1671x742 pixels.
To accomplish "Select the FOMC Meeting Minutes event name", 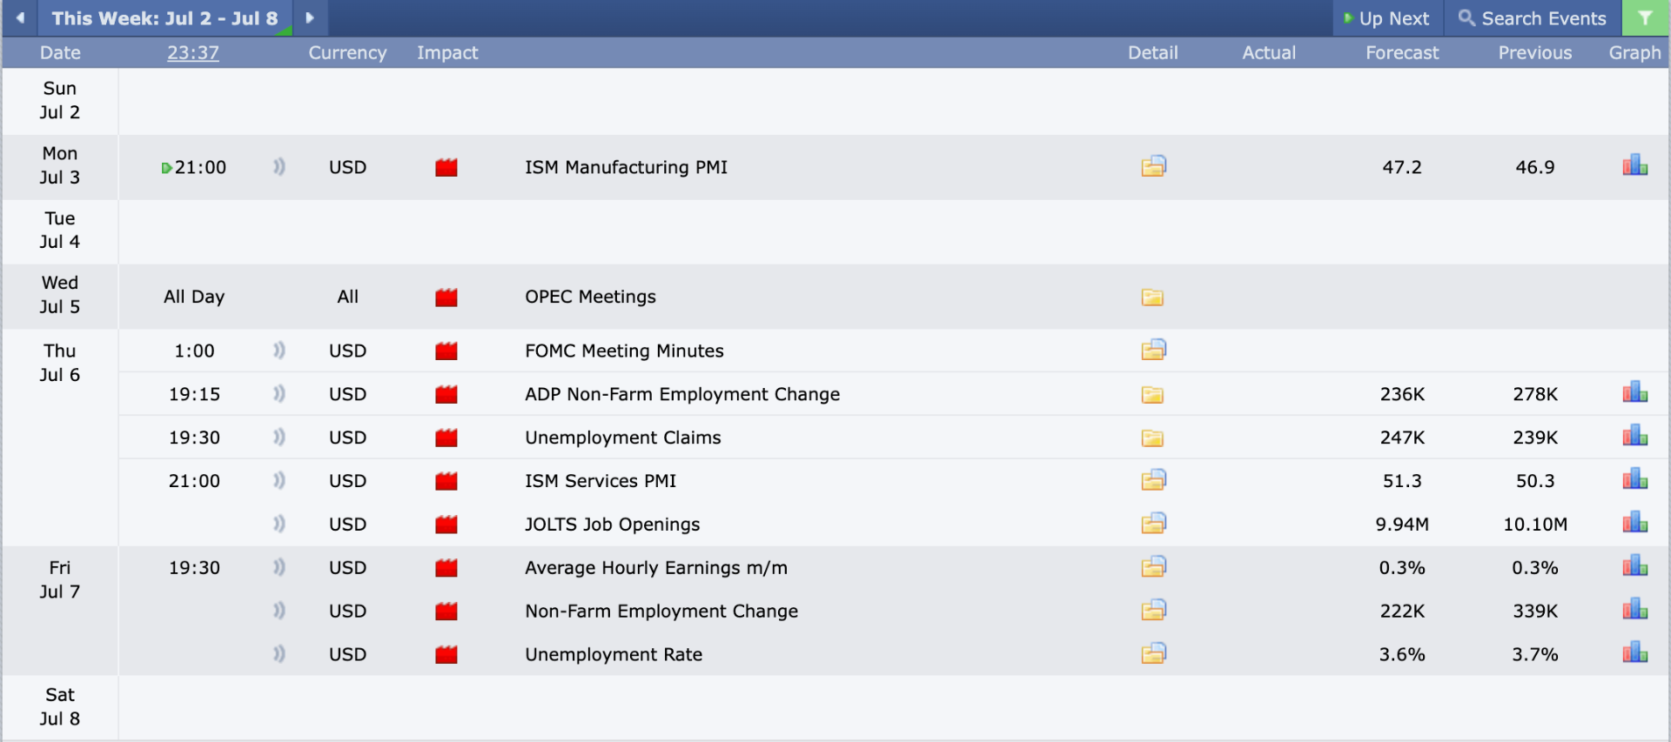I will 624,351.
